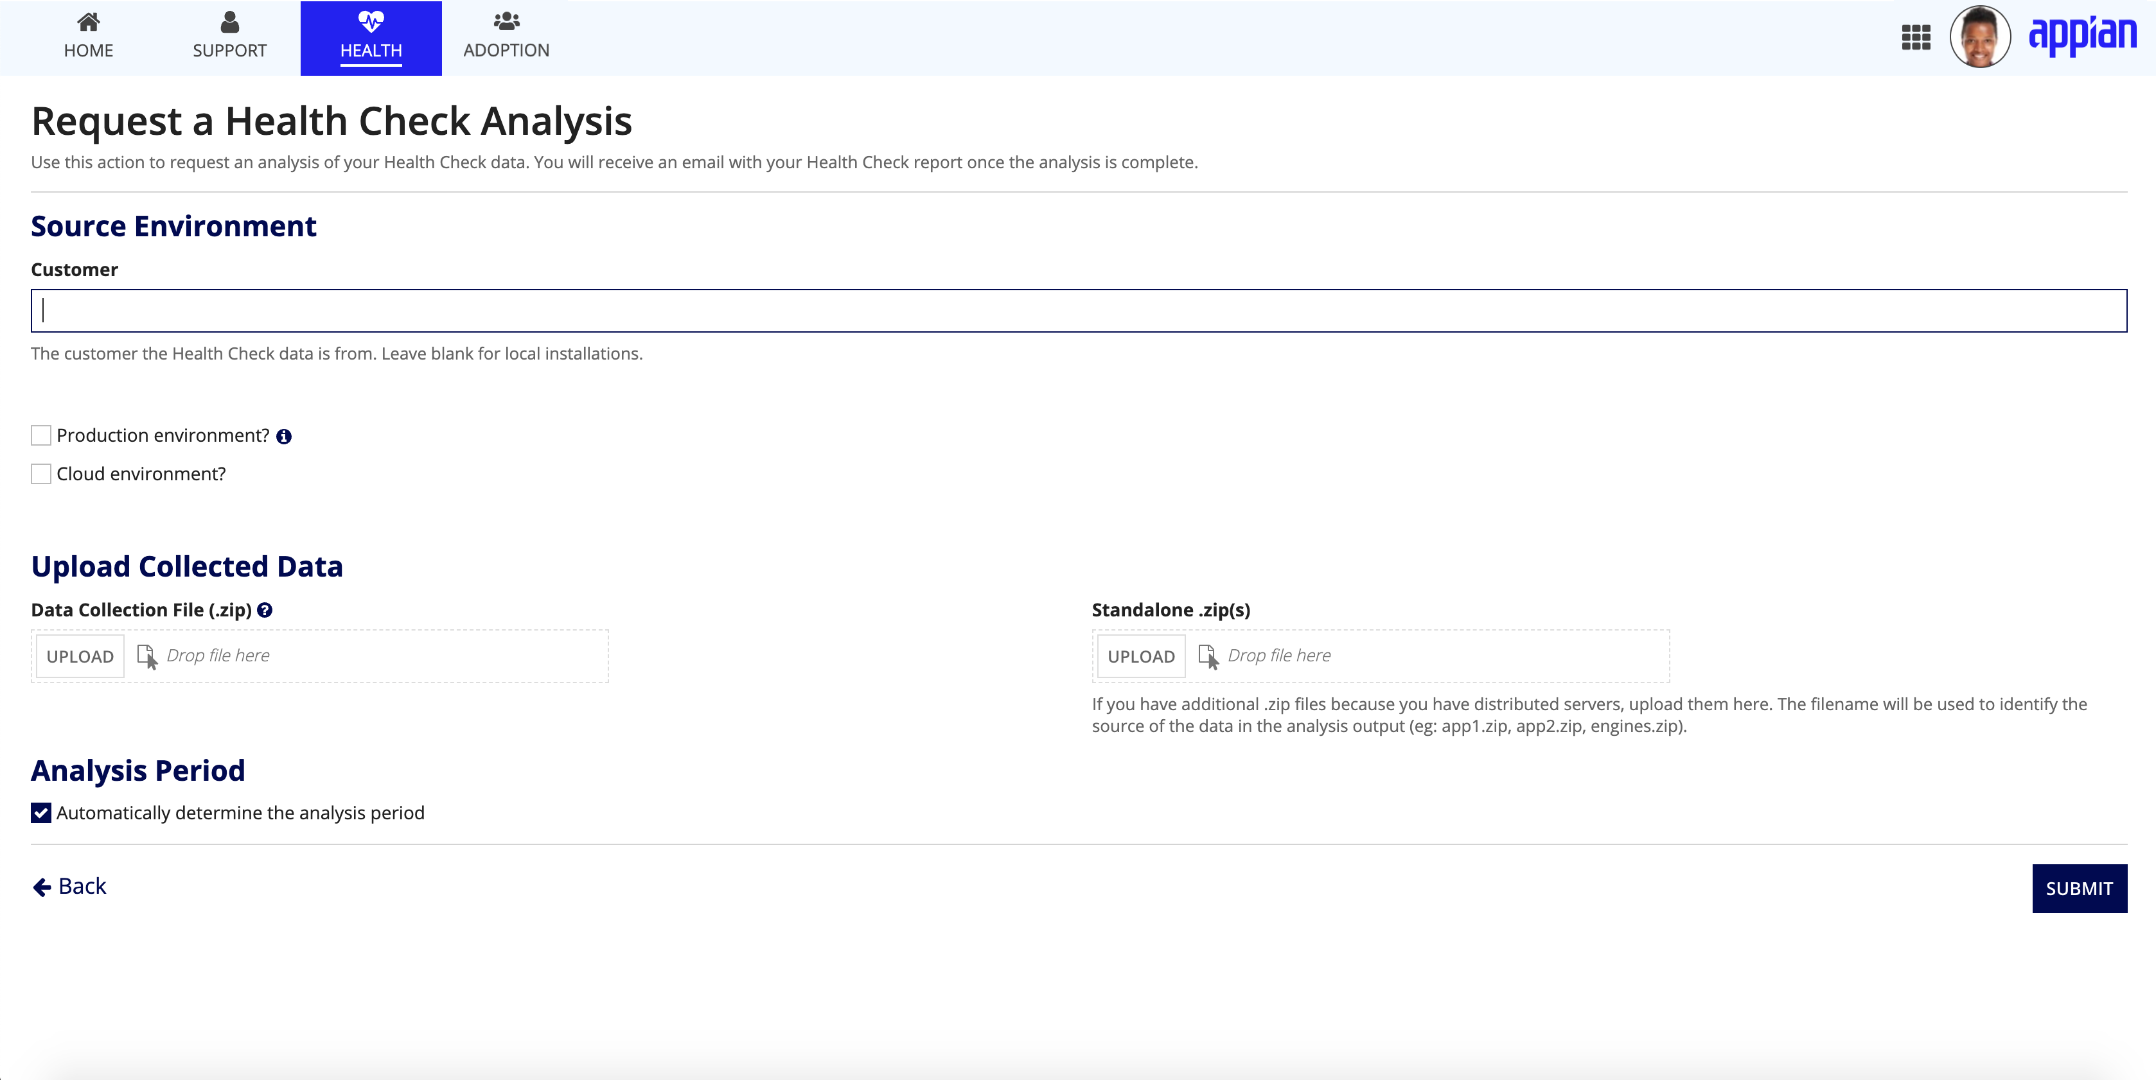Toggle the Production environment checkbox
The width and height of the screenshot is (2156, 1080).
tap(40, 434)
